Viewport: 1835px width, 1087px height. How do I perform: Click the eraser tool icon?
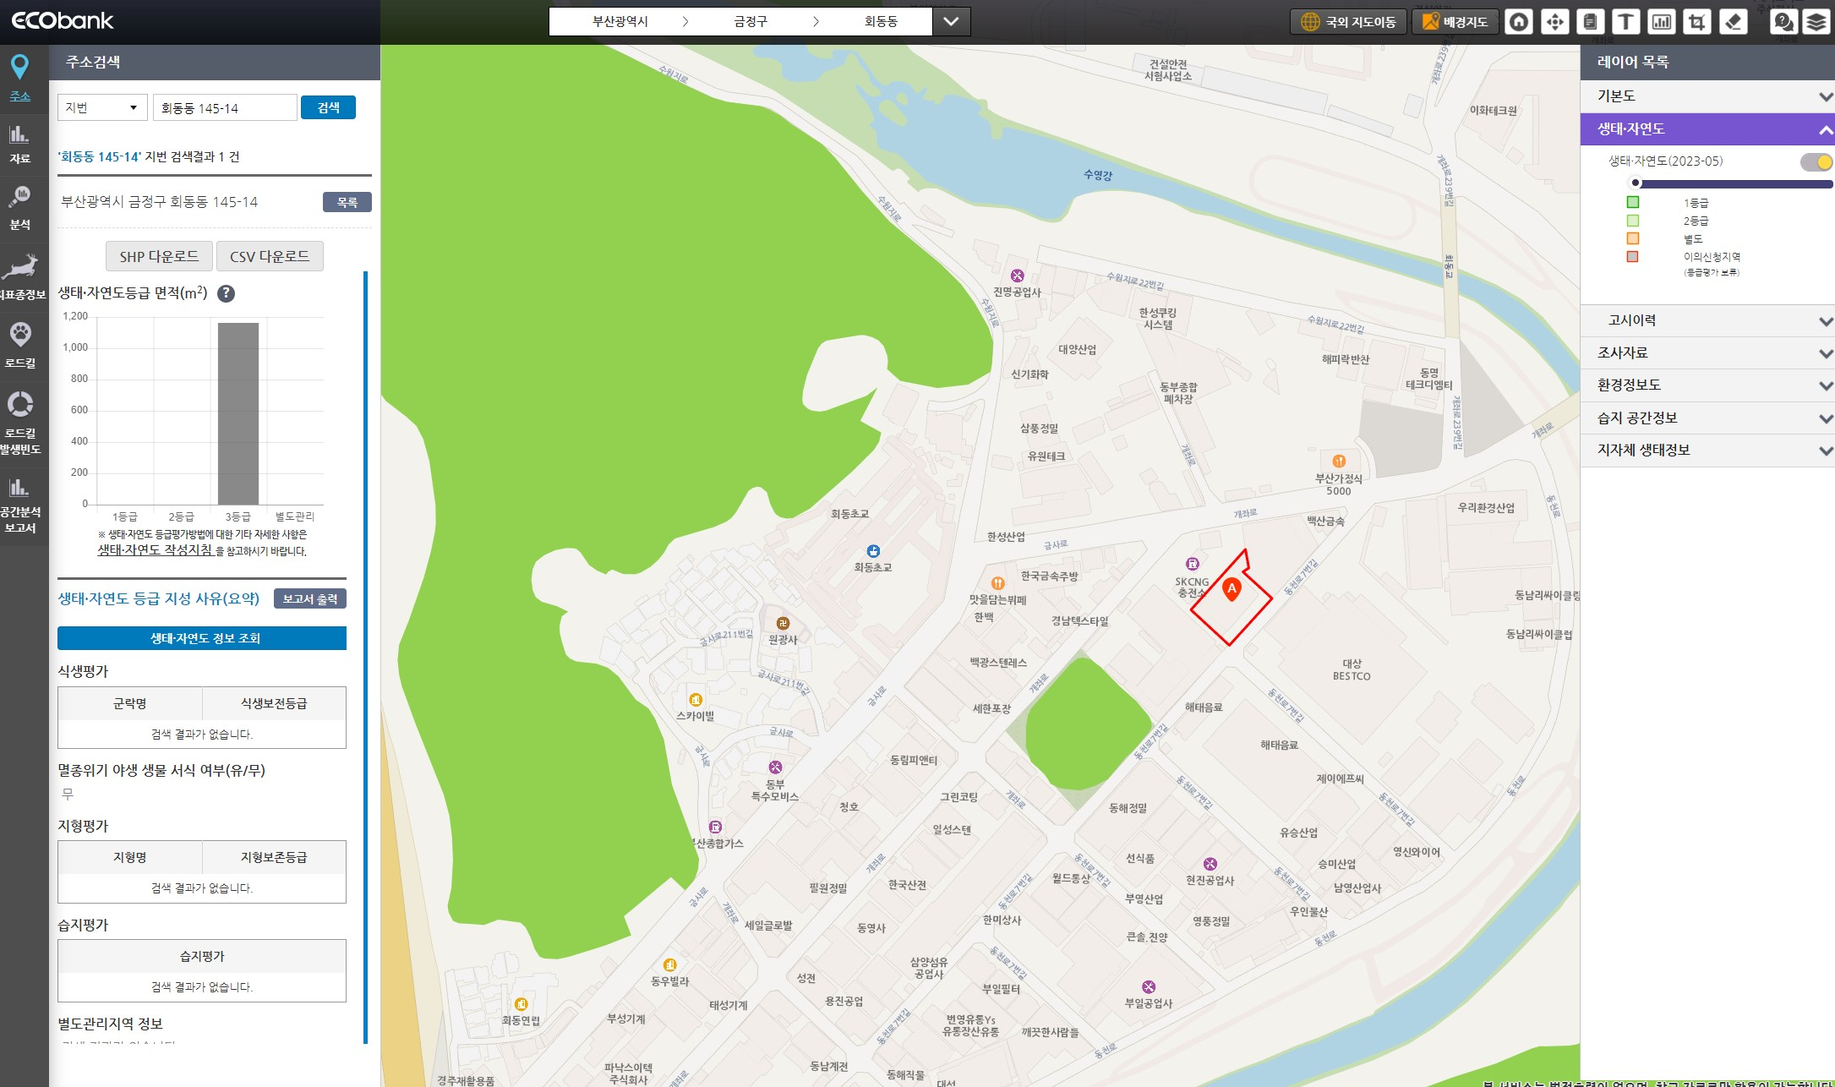pos(1733,22)
